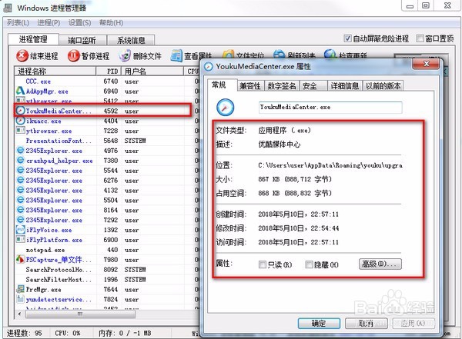Open the 数字签名 properties tab

(x=281, y=86)
